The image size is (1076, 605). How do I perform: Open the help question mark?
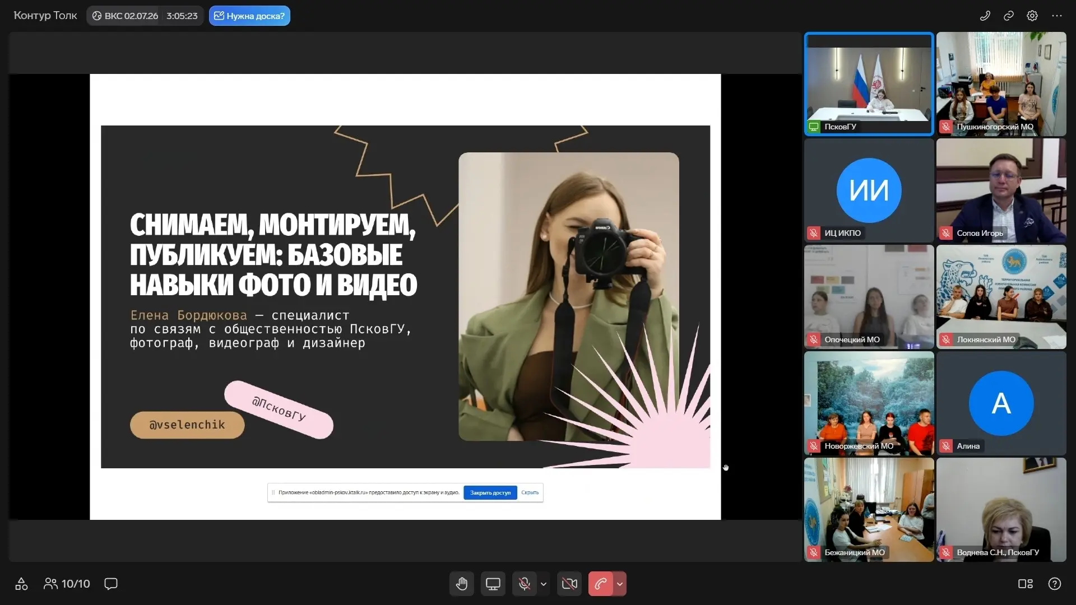1054,584
